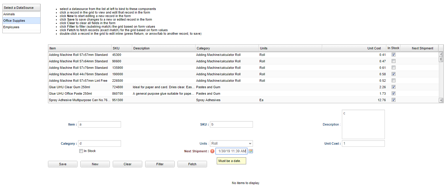Click Unit Cost cell 2.26
The width and height of the screenshot is (447, 187).
pyautogui.click(x=354, y=87)
